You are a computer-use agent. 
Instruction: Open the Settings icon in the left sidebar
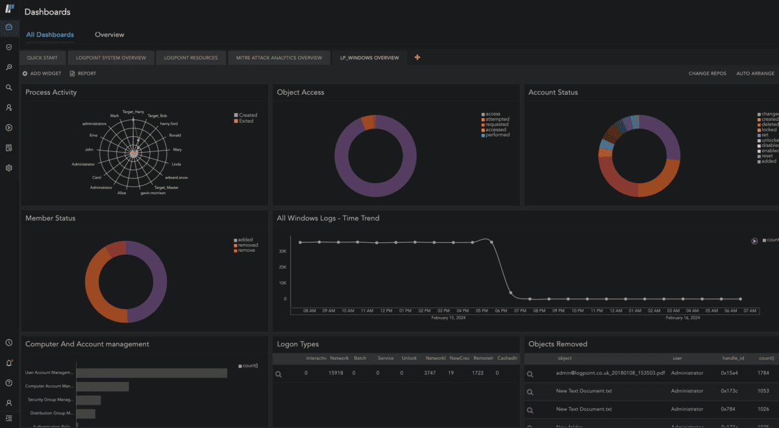(x=10, y=168)
